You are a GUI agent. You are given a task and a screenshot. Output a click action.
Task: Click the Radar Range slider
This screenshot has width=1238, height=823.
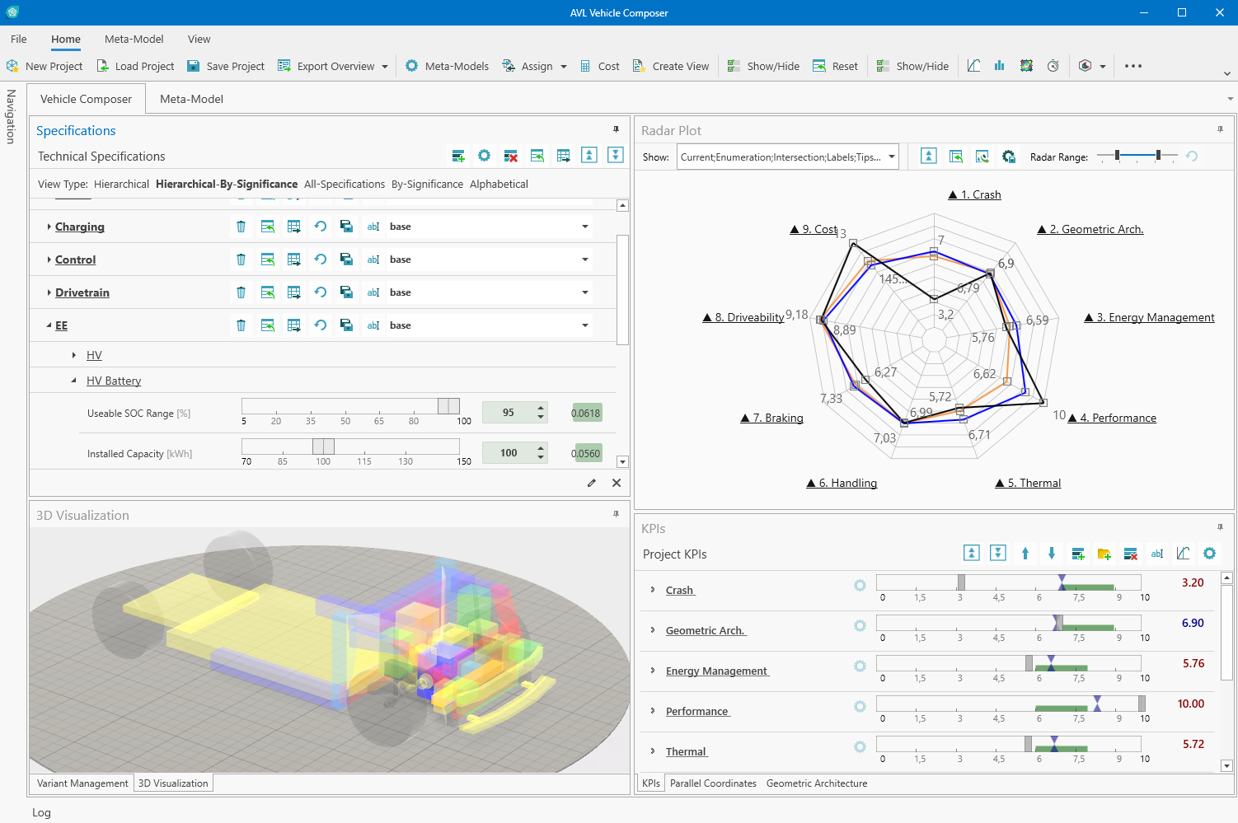pos(1137,155)
